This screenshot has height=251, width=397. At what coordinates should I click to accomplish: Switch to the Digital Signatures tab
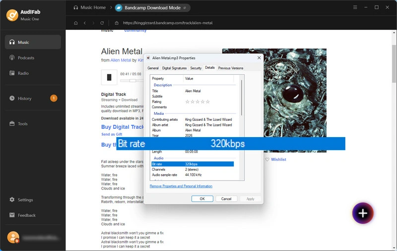coord(174,68)
